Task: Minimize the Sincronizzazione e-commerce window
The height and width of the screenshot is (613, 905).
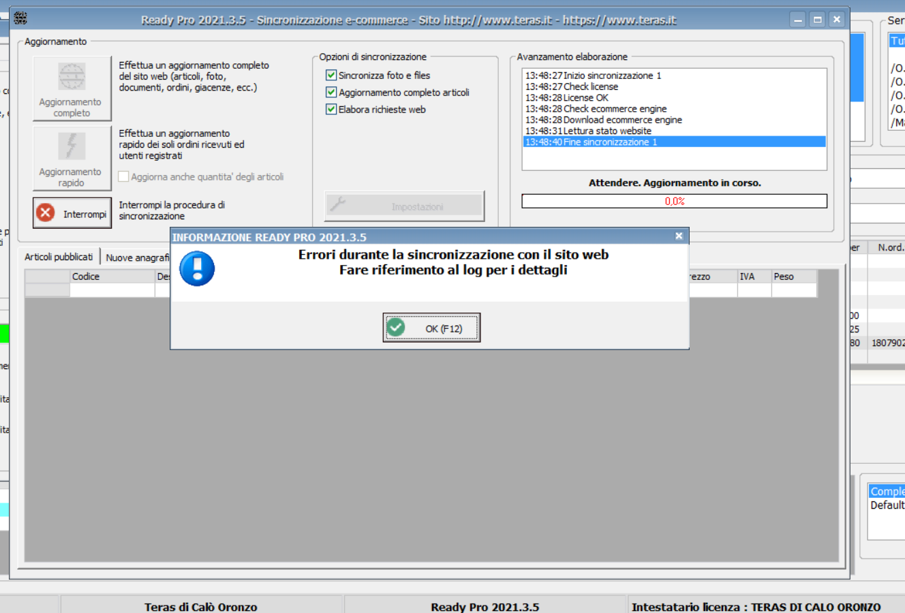Action: (x=798, y=19)
